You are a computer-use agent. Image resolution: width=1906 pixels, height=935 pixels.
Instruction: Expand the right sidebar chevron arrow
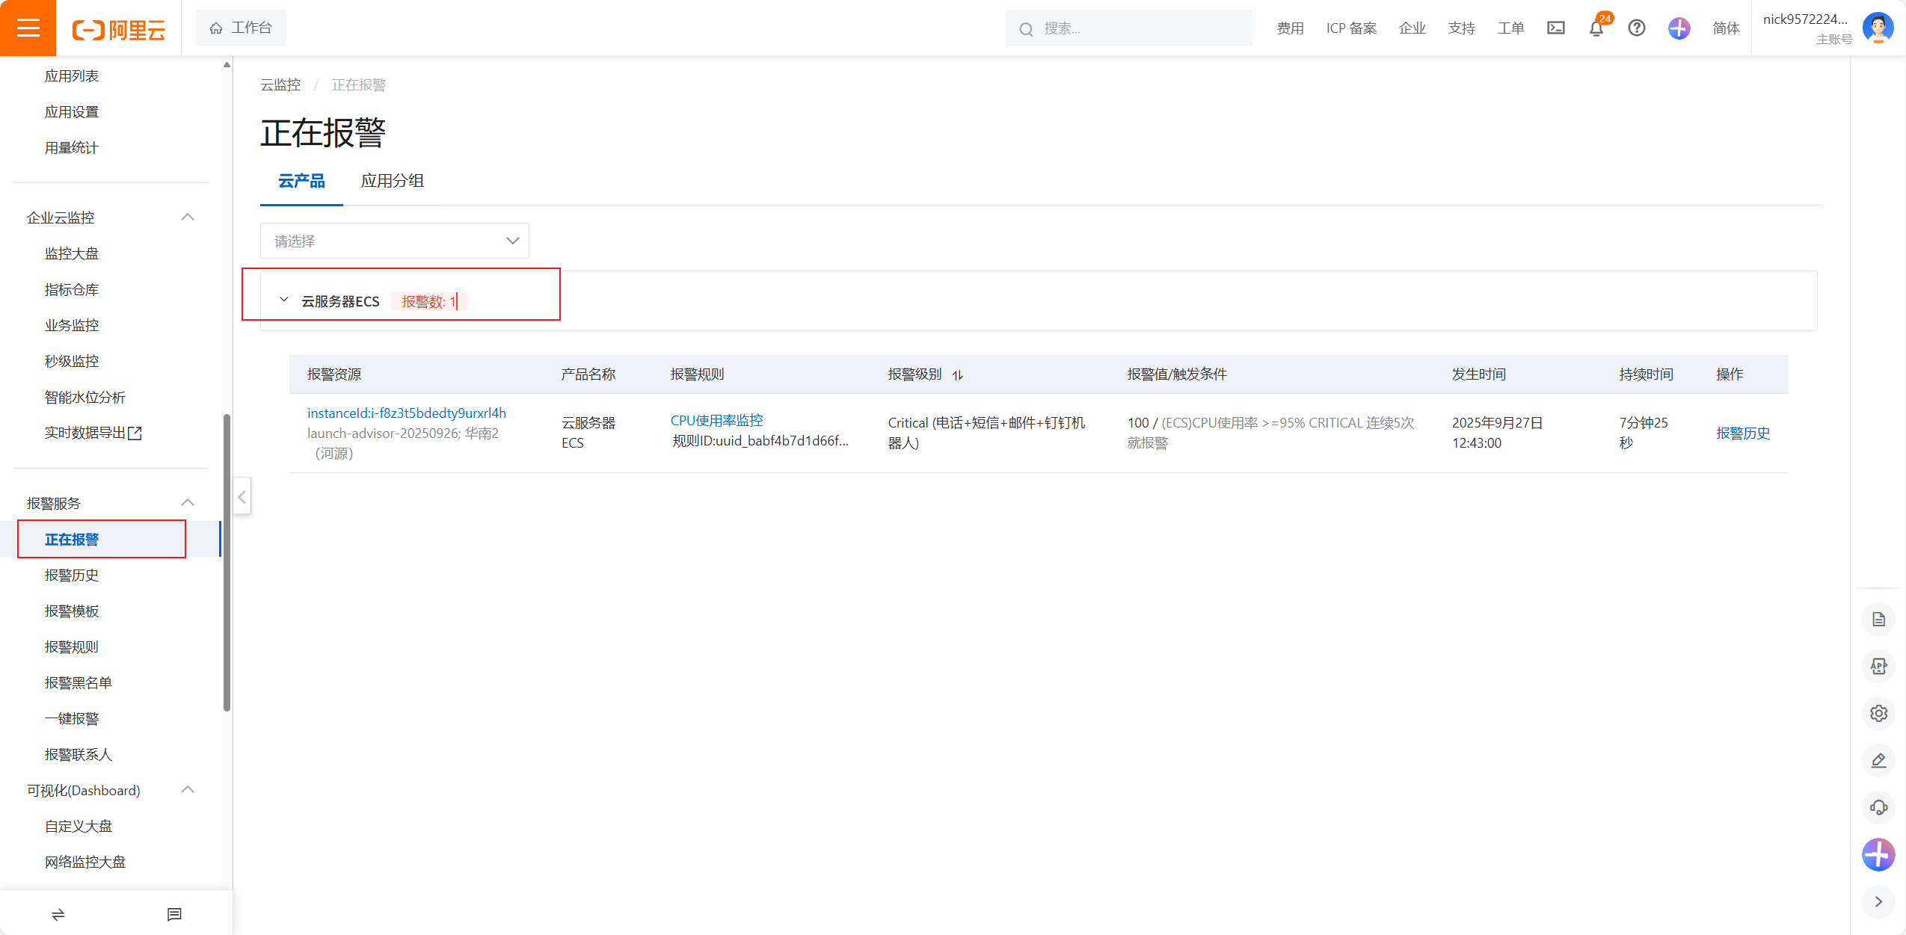1878,901
